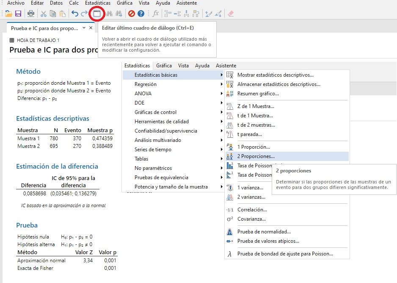Choose Prueba de normalidad from the submenu

[264, 232]
